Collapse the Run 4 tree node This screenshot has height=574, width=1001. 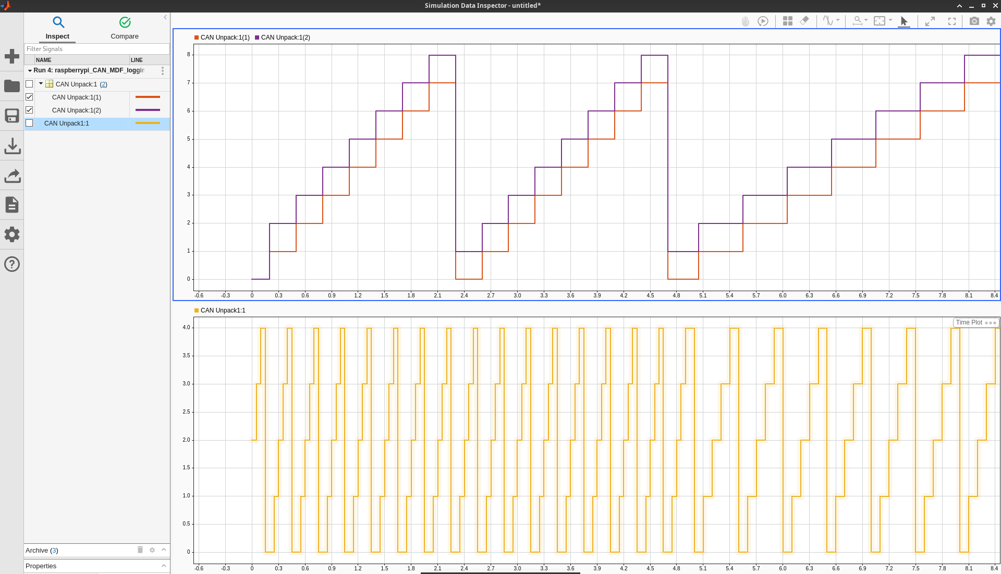[30, 70]
